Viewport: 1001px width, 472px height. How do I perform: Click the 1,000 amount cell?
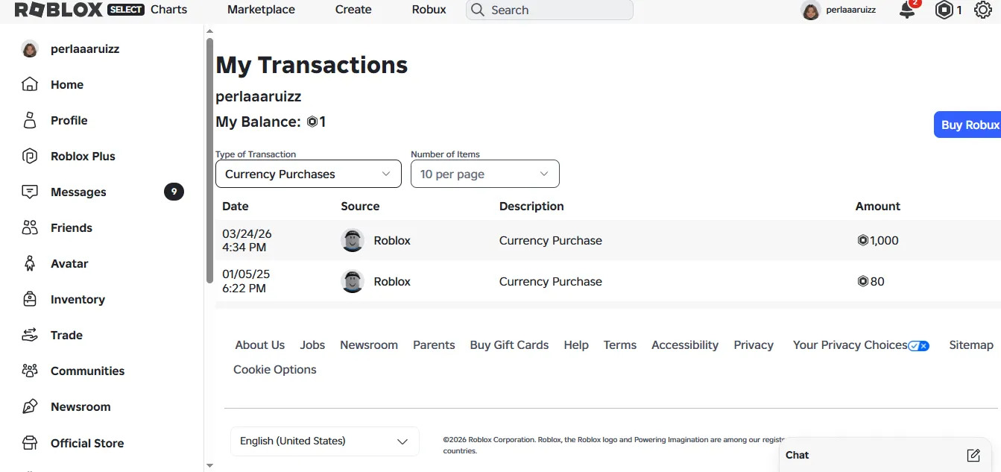pyautogui.click(x=878, y=240)
